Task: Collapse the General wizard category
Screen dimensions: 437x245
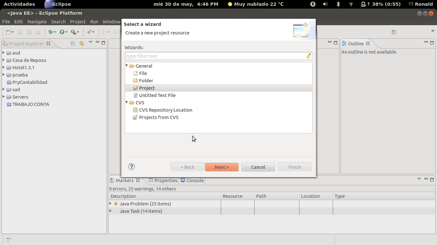Action: pos(127,66)
